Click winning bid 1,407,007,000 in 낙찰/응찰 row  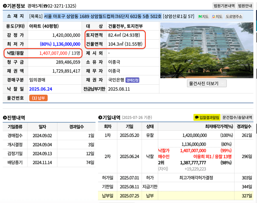pos(53,53)
